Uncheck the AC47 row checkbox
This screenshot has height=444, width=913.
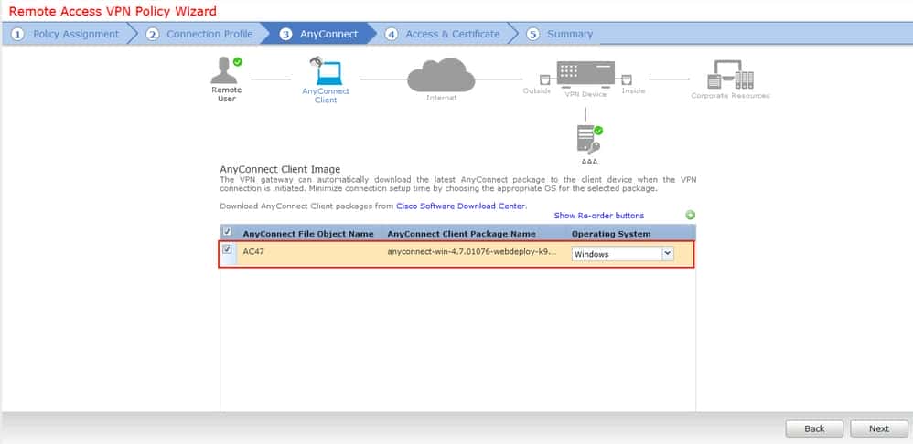tap(228, 249)
